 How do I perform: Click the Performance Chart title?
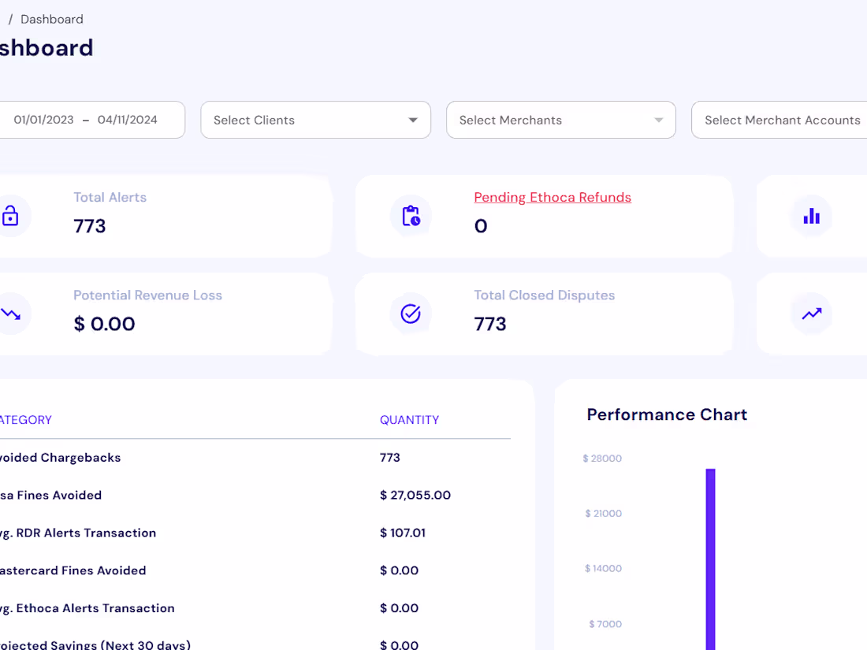pyautogui.click(x=667, y=414)
